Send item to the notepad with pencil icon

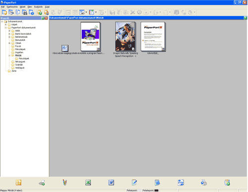(134, 183)
